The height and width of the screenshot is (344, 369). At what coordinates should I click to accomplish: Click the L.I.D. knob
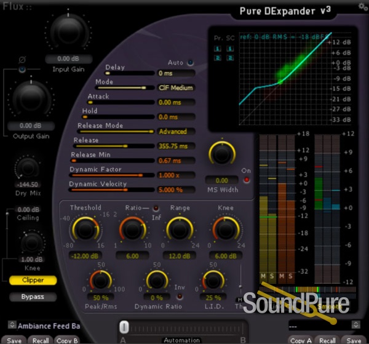(213, 281)
